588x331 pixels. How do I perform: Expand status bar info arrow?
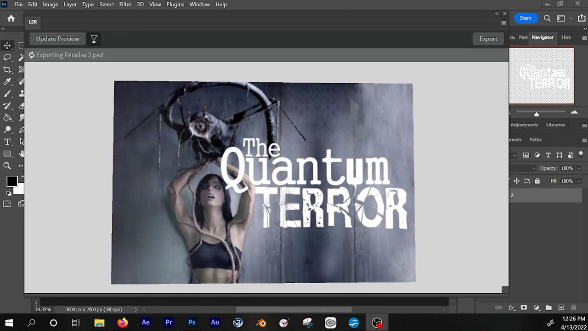click(135, 310)
